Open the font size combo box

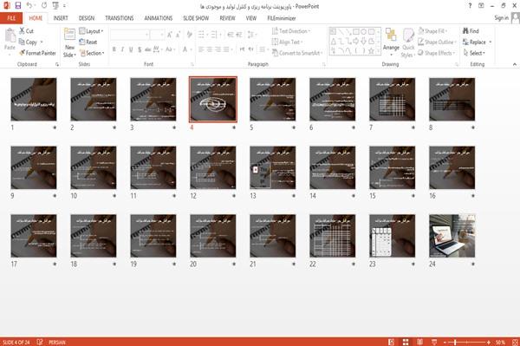click(x=157, y=35)
